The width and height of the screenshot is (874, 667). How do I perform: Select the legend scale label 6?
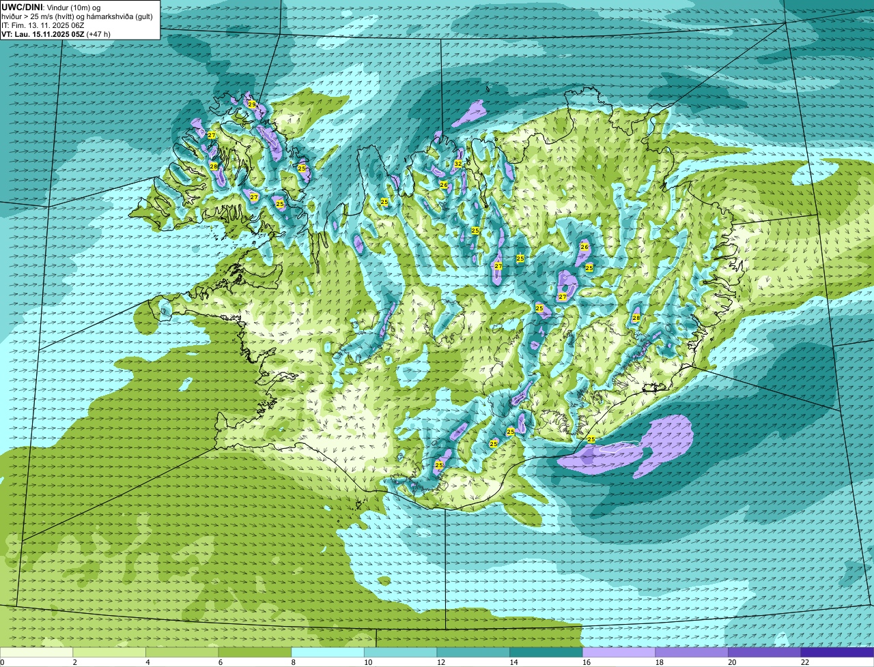click(220, 662)
